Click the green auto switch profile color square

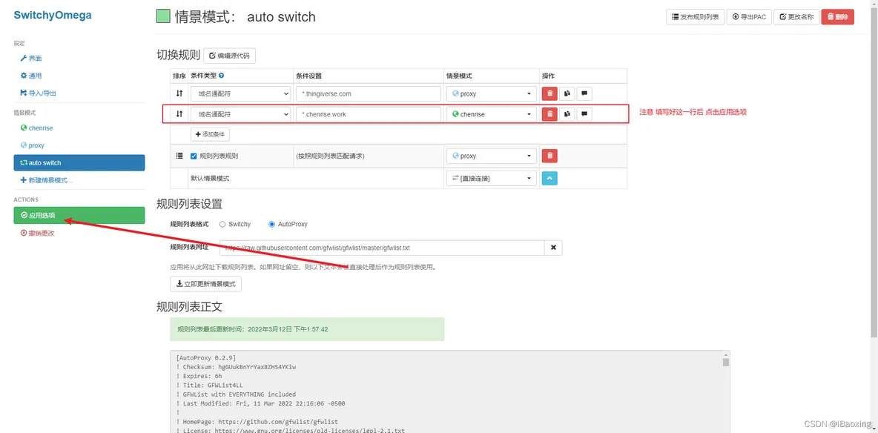pos(163,17)
